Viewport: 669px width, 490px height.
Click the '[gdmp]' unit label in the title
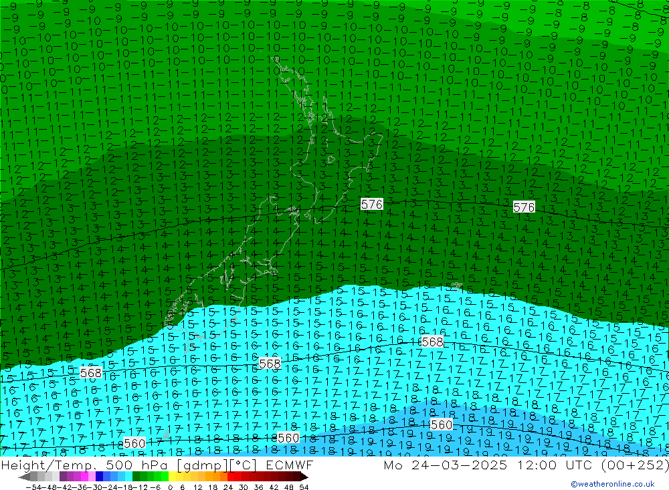202,465
